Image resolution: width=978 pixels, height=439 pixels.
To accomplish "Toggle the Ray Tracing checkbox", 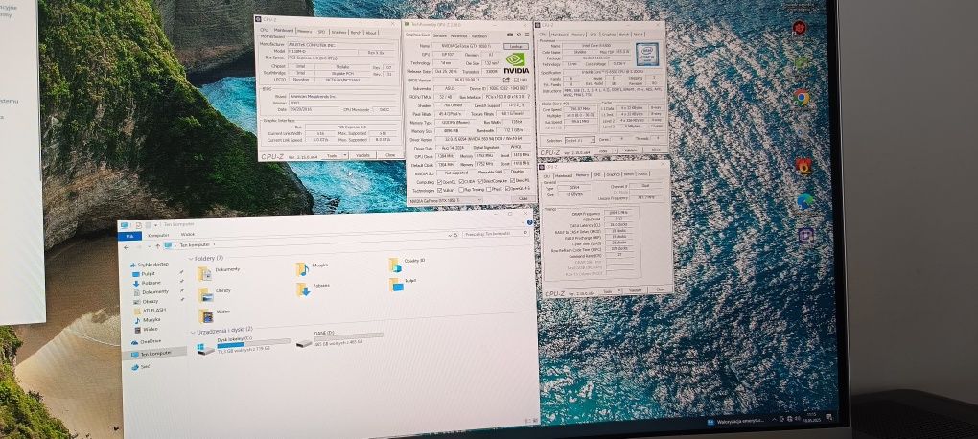I will pyautogui.click(x=461, y=190).
